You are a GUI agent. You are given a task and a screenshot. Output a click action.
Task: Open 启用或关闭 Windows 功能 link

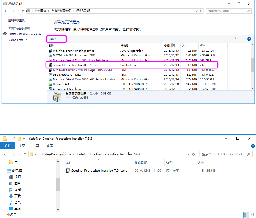(x=24, y=34)
